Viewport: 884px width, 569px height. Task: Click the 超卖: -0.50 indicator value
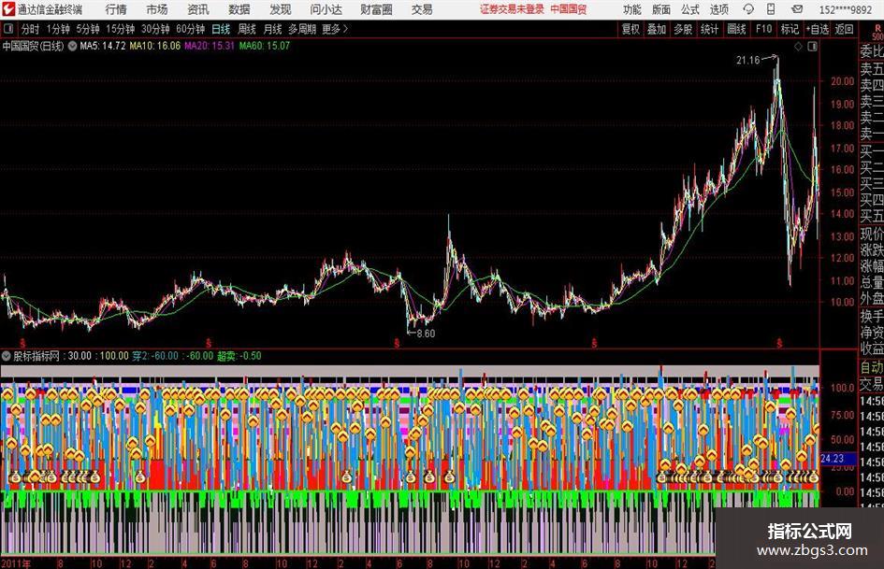point(239,356)
